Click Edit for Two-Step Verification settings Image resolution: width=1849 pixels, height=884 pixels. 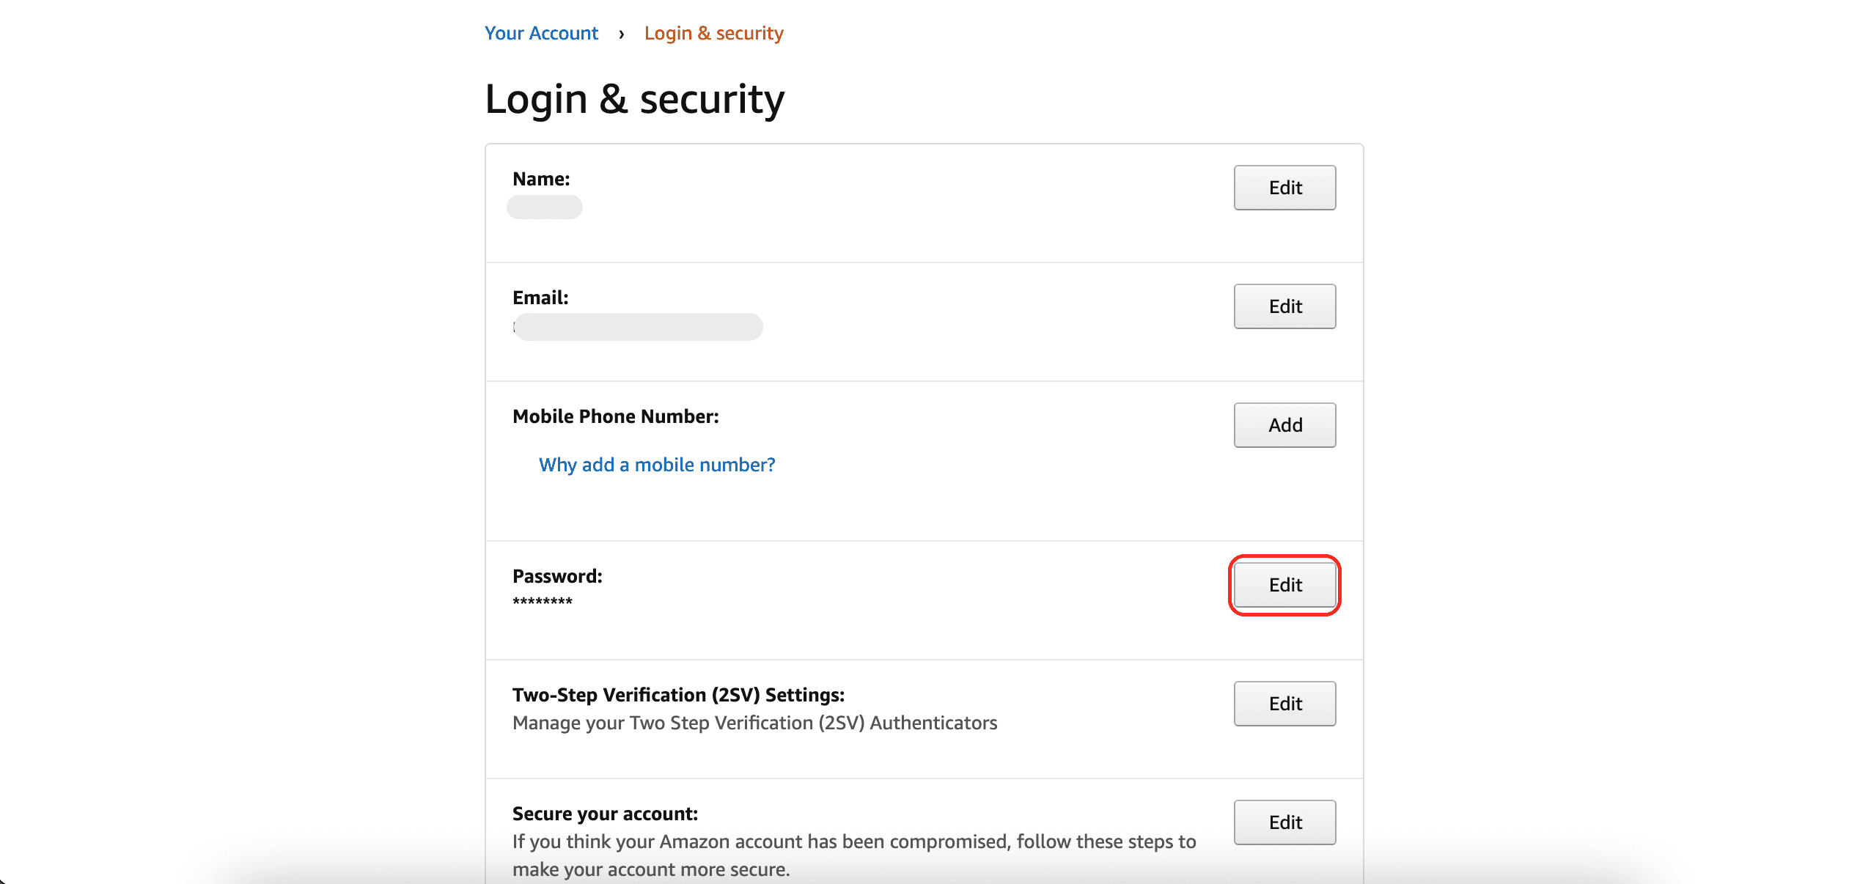pos(1285,702)
